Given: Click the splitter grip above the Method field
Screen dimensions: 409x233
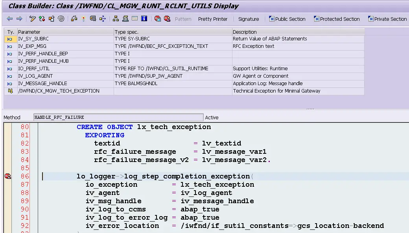Looking at the screenshot, I should 310,109.
